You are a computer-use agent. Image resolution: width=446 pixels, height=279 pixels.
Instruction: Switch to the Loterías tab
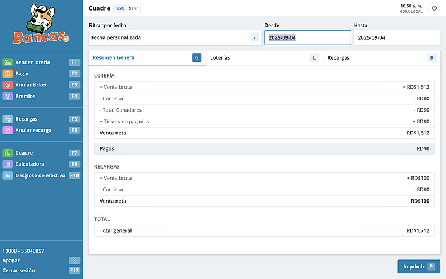[264, 58]
